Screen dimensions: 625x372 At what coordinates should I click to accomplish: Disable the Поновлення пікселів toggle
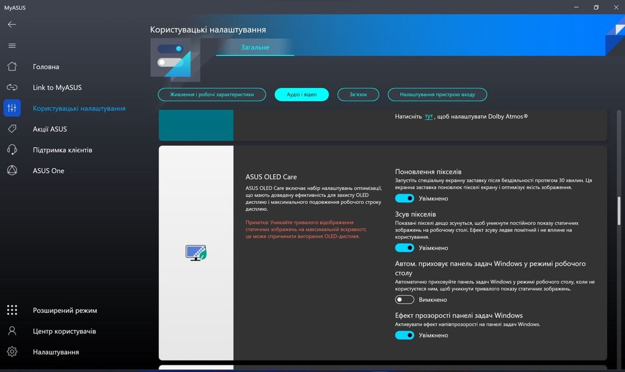[405, 198]
